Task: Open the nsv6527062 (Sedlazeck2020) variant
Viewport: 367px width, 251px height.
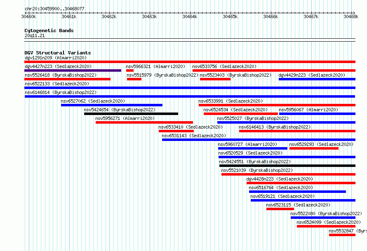Action: [93, 101]
